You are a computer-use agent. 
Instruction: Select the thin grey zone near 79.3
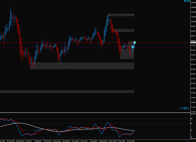[x=67, y=92]
